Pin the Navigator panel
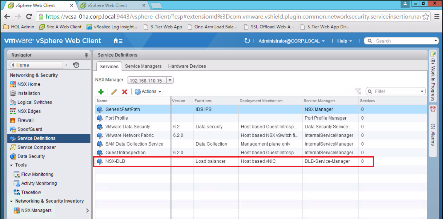Viewport: 443px width, 219px height. pos(86,55)
